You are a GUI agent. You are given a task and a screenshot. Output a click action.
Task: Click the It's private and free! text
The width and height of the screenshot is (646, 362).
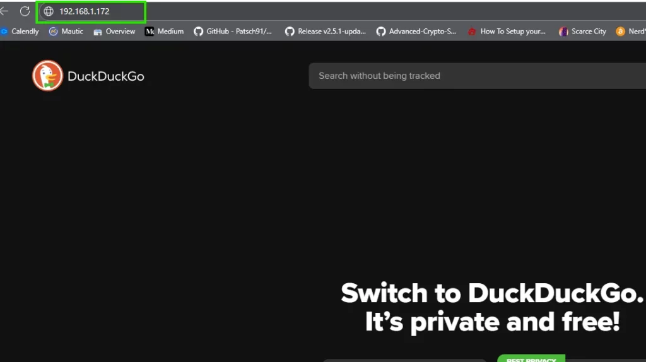coord(492,322)
